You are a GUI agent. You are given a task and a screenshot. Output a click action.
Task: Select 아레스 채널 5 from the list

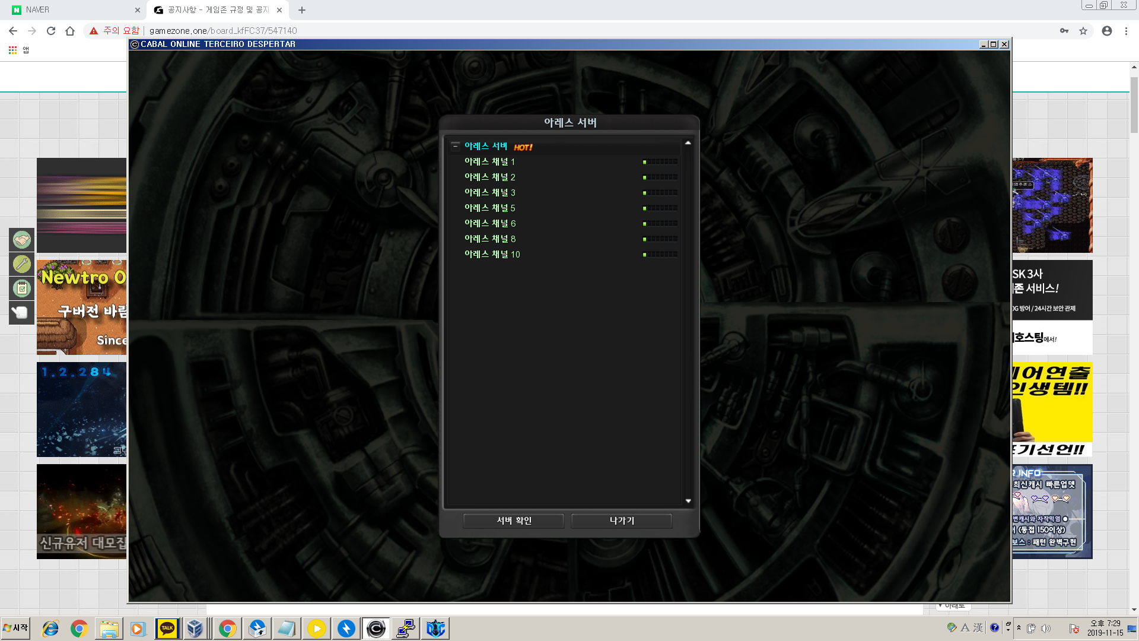click(489, 208)
